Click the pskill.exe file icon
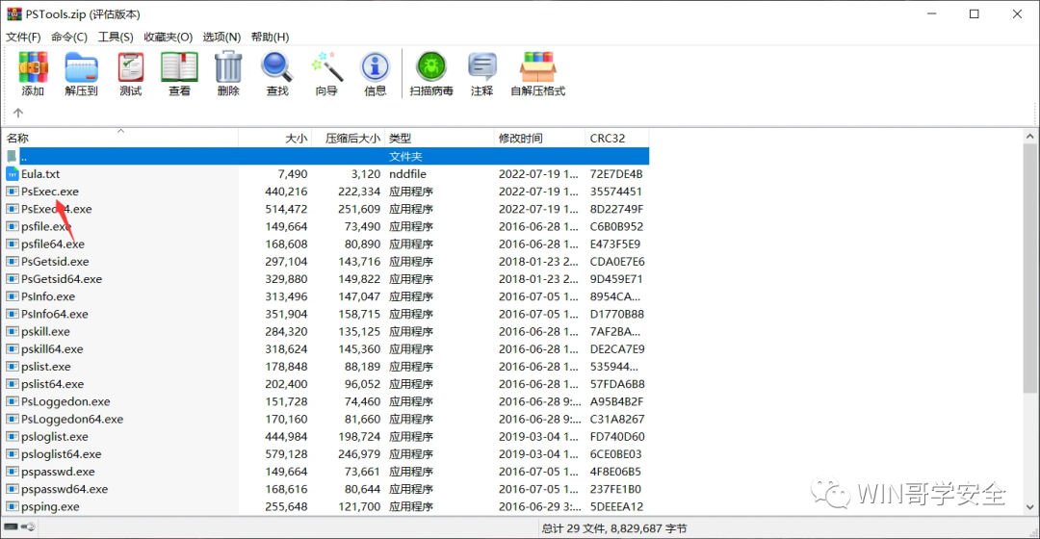 [x=13, y=331]
